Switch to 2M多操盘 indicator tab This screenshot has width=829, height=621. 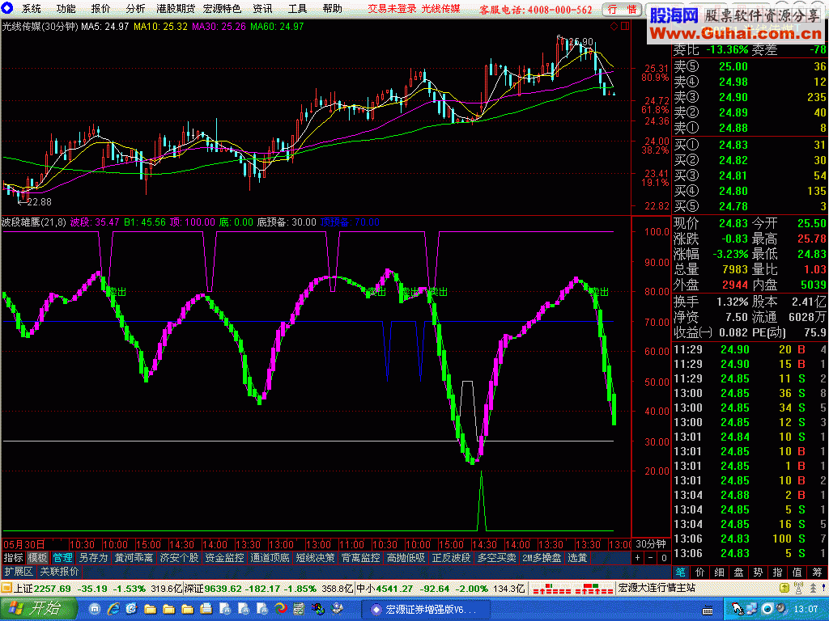[542, 558]
